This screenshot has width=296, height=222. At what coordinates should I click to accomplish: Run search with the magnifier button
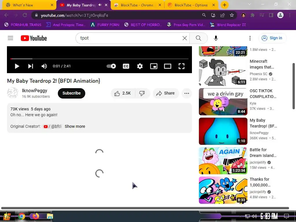[x=198, y=38]
